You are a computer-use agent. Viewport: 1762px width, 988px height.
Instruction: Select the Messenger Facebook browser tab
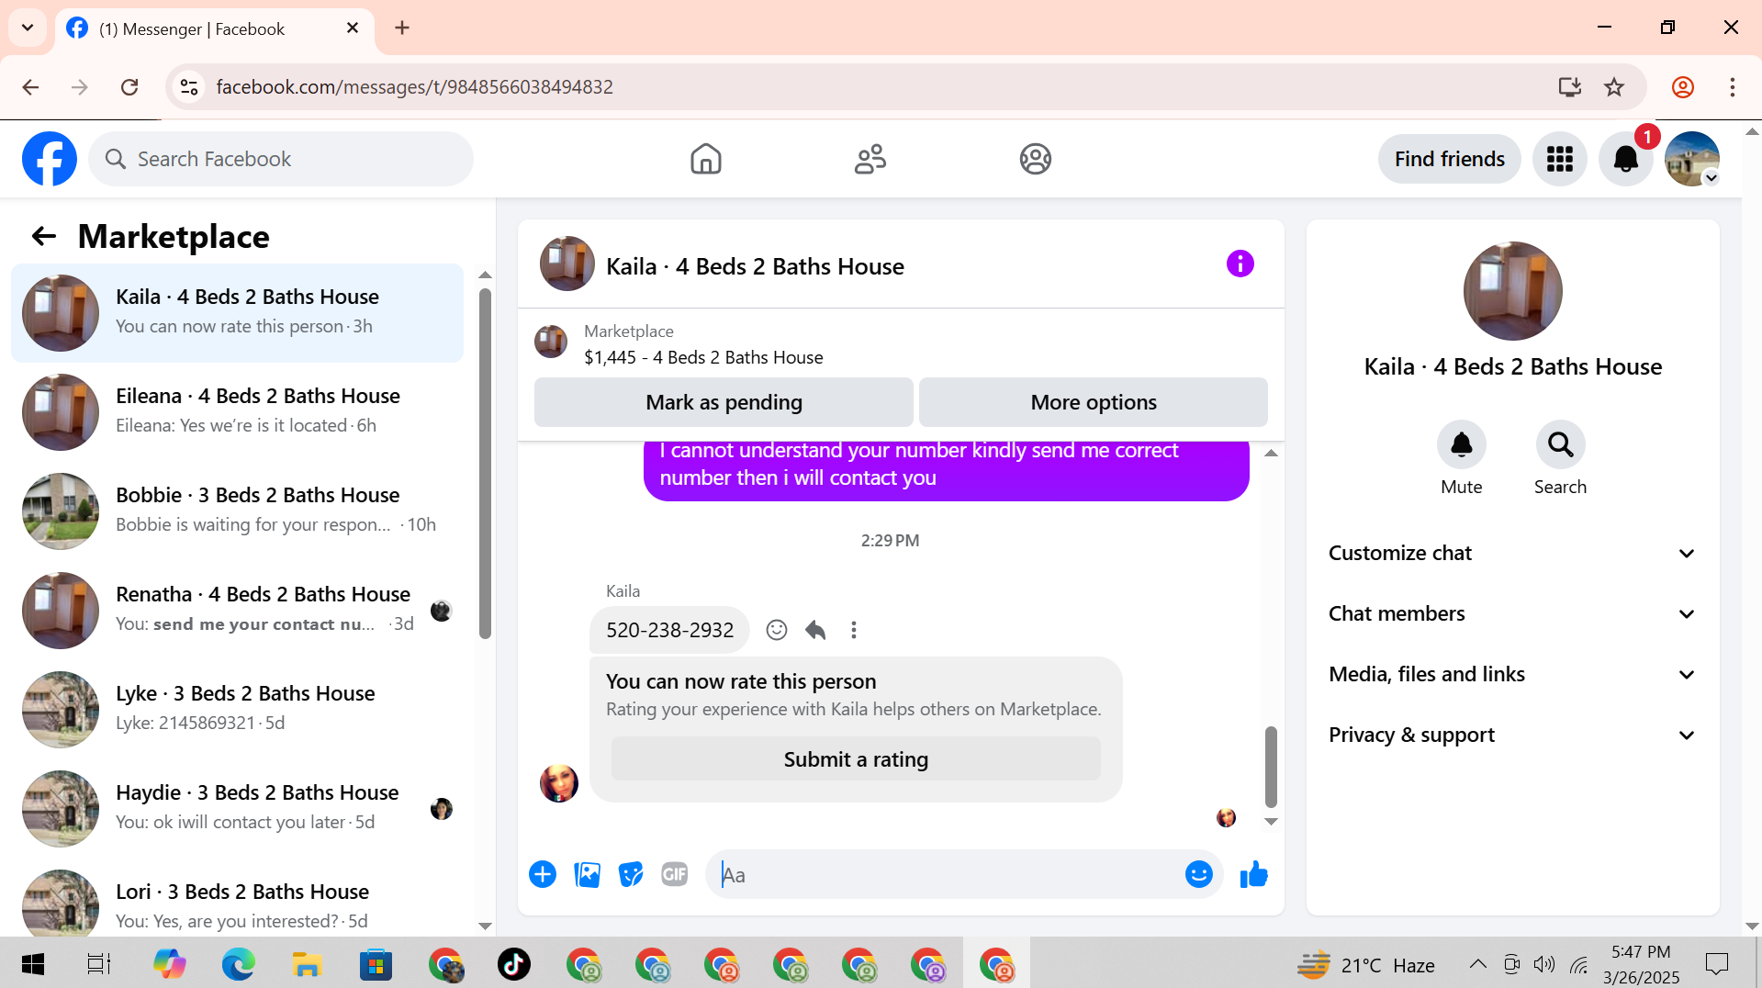pyautogui.click(x=215, y=29)
